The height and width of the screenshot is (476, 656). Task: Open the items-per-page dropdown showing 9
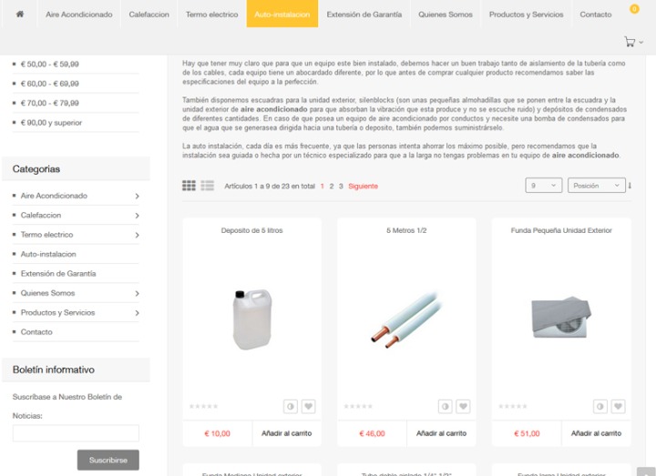pos(543,186)
